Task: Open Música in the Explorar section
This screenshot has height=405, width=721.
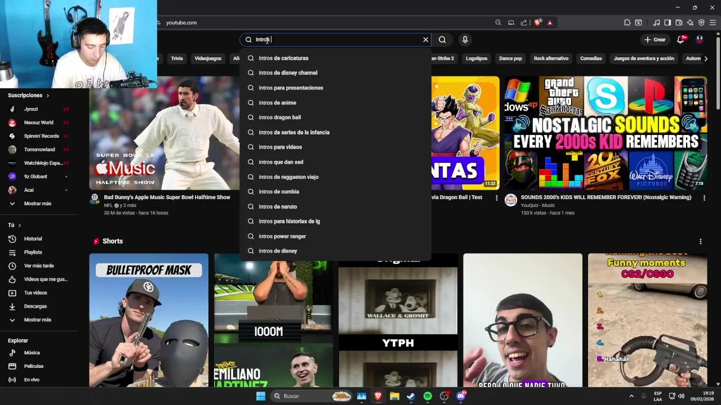Action: [x=38, y=353]
